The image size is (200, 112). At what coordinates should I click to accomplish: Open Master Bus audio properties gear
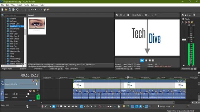tap(182, 15)
